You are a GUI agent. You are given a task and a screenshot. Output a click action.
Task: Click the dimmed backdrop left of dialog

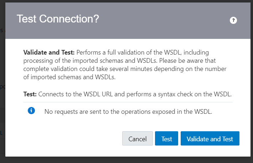(x=2, y=71)
